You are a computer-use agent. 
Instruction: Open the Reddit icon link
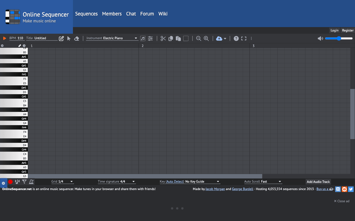[x=344, y=189]
